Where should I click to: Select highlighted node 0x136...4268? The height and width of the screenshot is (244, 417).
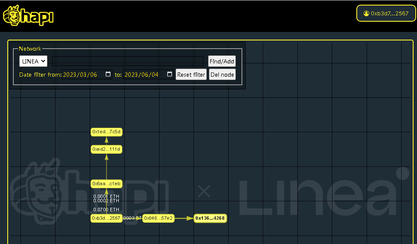[x=210, y=218]
